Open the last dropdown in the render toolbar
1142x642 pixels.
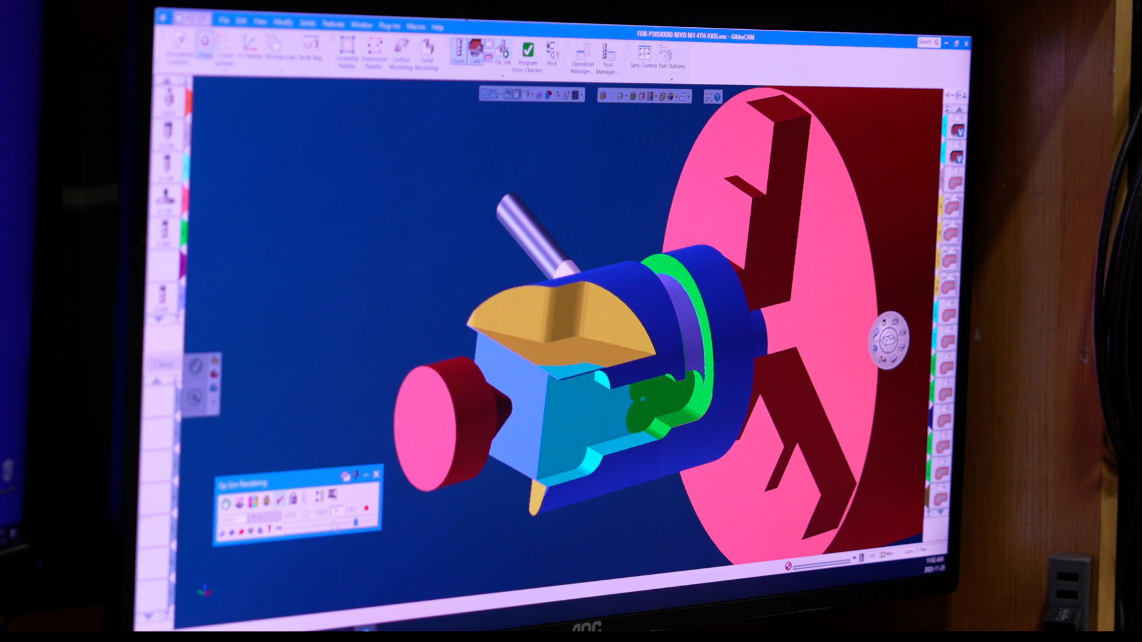(x=689, y=96)
